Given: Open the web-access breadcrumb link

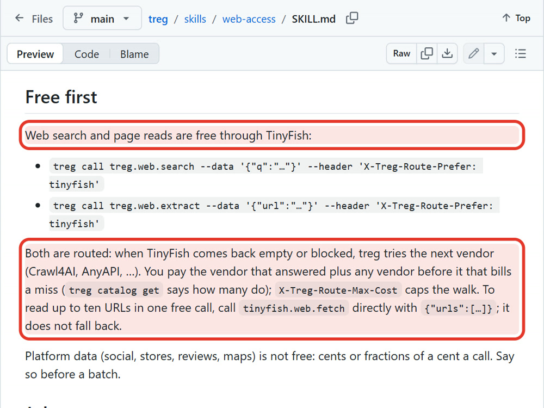Looking at the screenshot, I should [x=249, y=18].
